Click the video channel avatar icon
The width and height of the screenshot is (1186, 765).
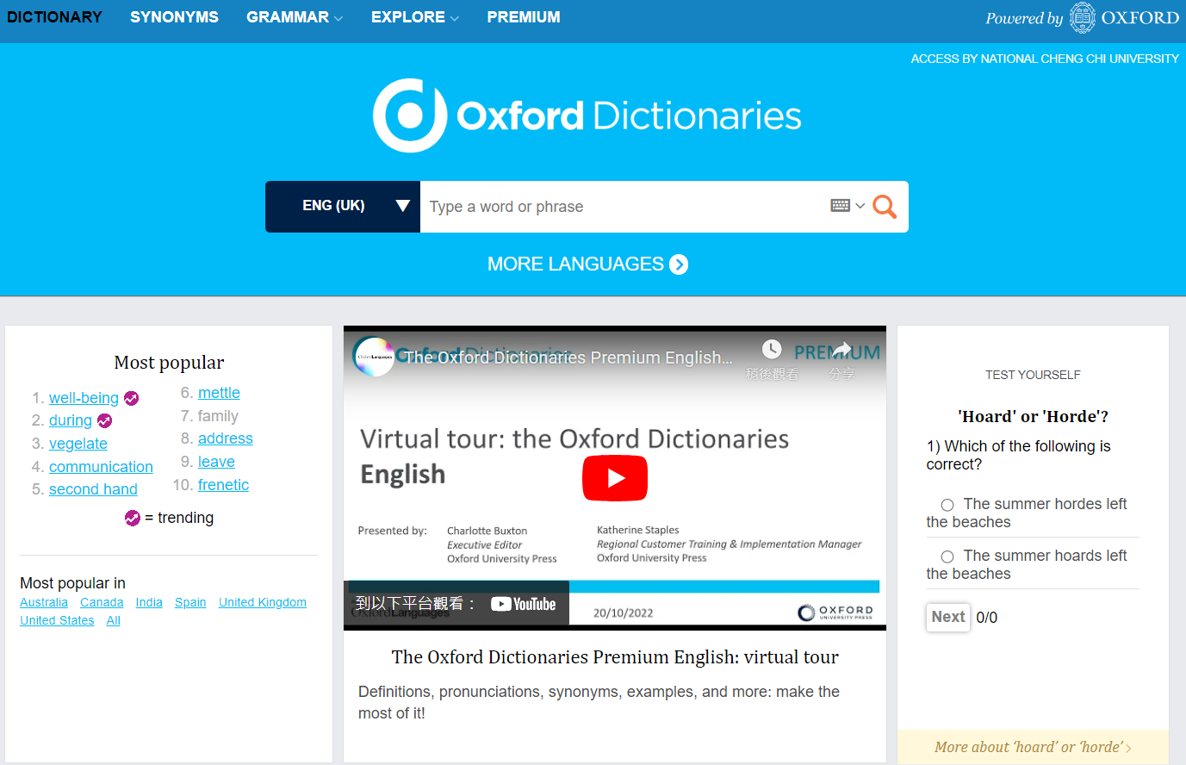point(374,357)
